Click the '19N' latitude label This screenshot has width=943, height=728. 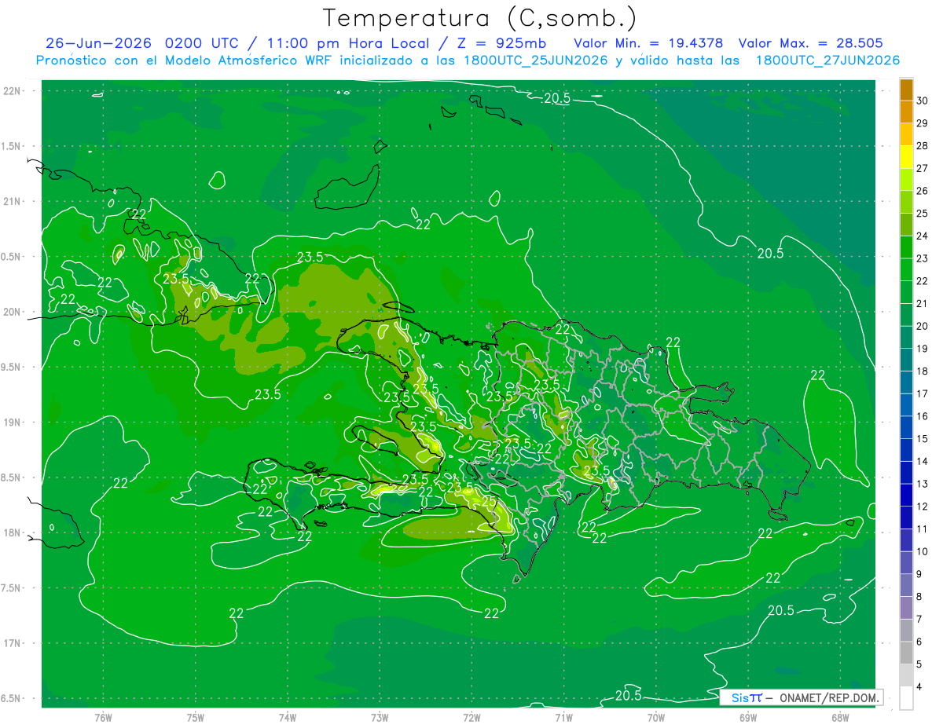tap(13, 423)
